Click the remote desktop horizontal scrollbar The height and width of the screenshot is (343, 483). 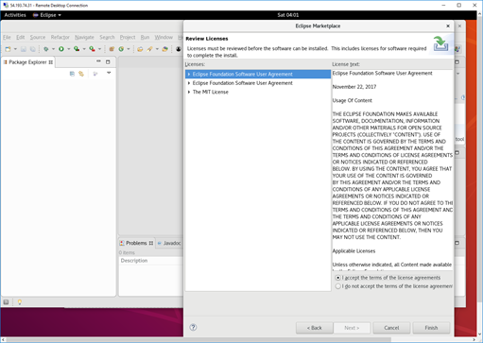(198, 340)
